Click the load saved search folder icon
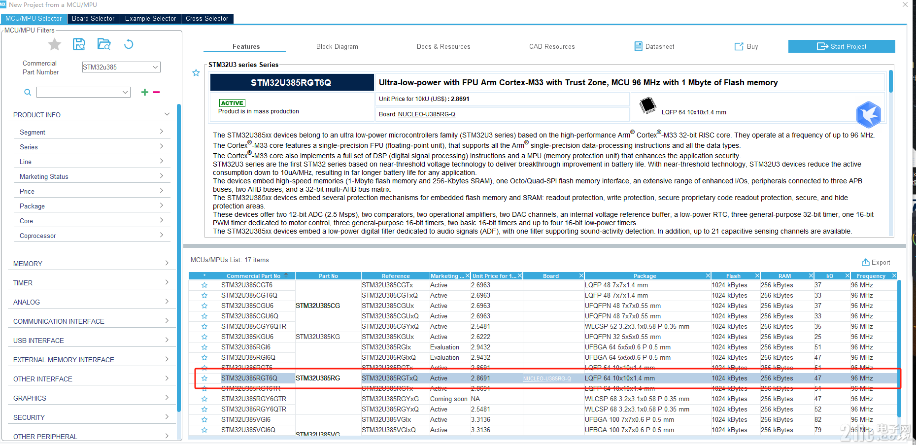The image size is (916, 445). pyautogui.click(x=104, y=44)
